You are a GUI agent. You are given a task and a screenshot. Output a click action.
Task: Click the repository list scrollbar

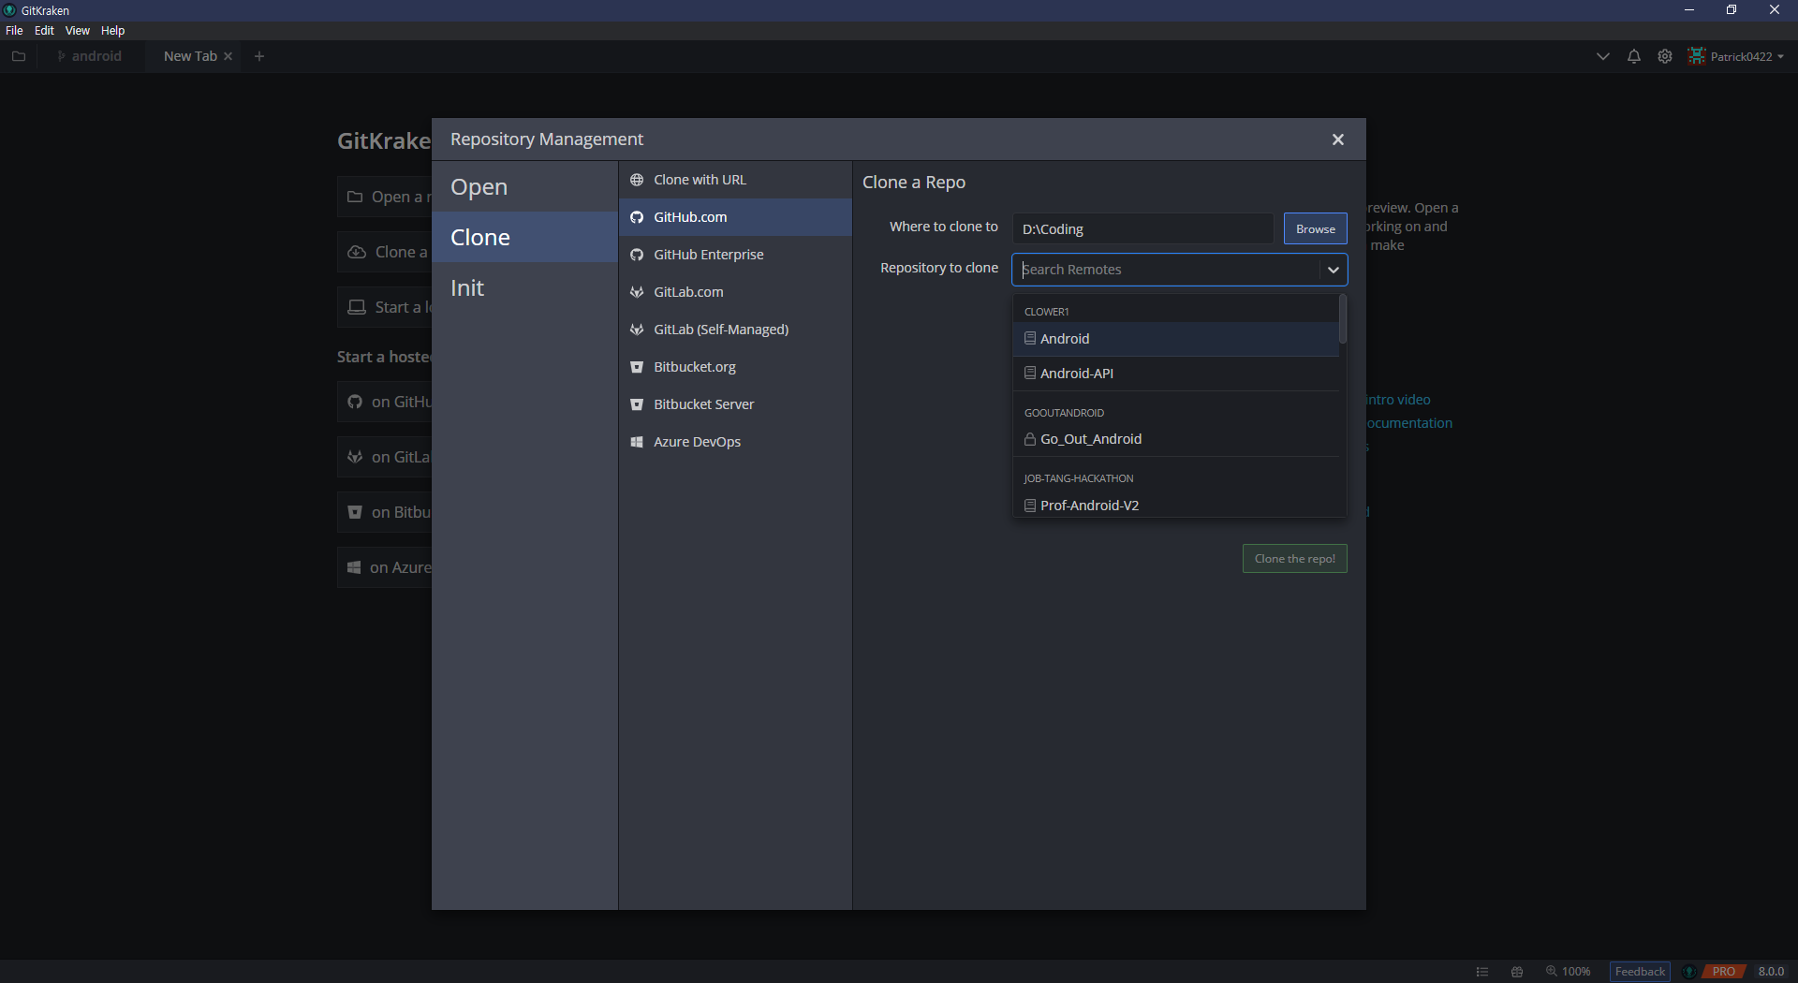pos(1343,319)
